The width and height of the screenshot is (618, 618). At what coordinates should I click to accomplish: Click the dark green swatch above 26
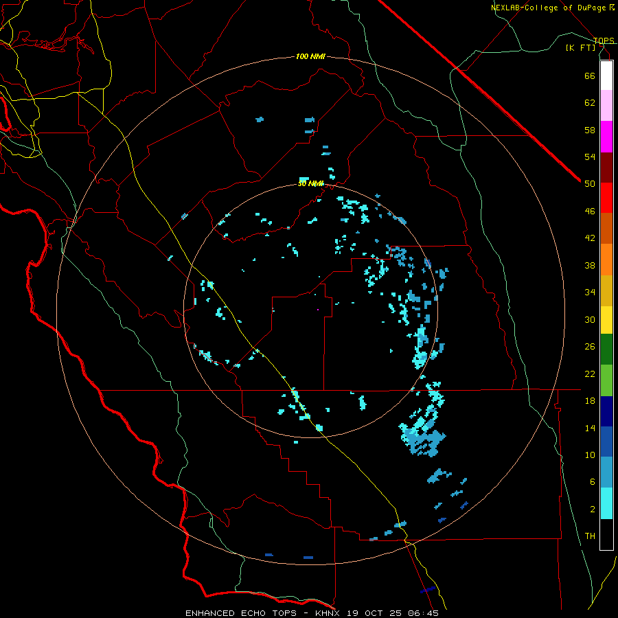(x=606, y=350)
